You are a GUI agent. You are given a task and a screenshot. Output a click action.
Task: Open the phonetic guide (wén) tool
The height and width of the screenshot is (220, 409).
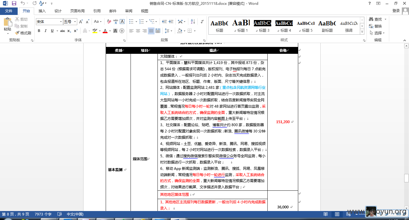116,22
